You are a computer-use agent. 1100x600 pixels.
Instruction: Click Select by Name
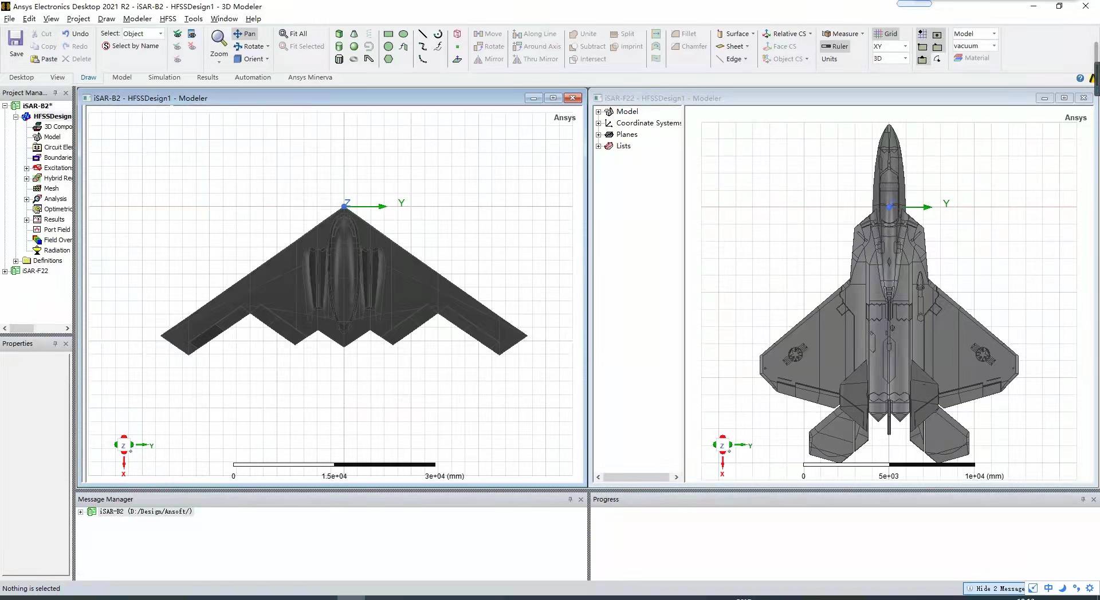click(130, 46)
